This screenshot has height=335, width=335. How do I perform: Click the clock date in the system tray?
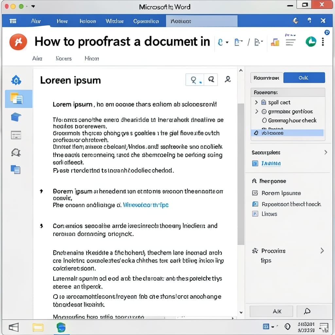[x=306, y=327]
